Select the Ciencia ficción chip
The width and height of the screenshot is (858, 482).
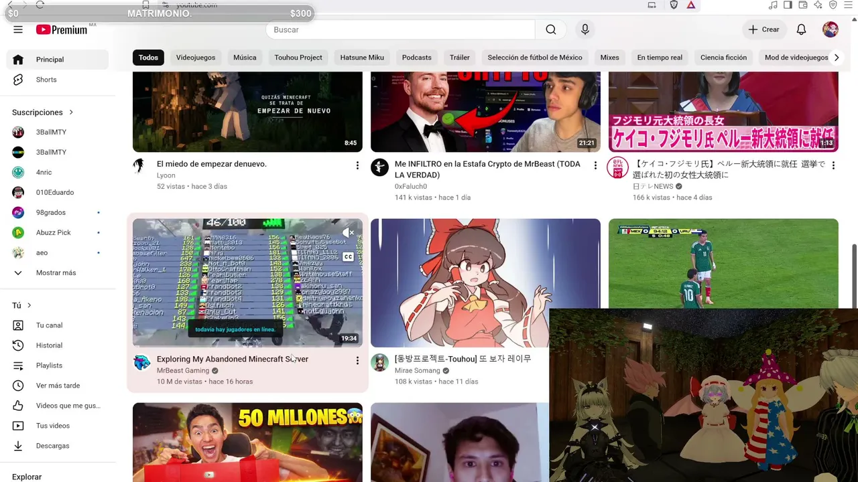pos(723,58)
